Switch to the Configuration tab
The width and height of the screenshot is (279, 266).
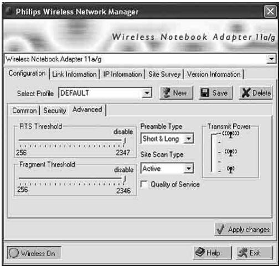coord(27,74)
